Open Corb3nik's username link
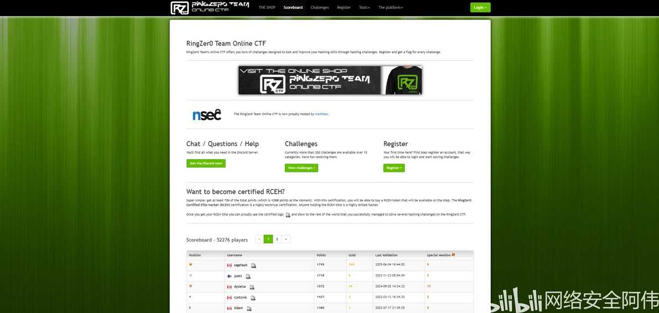Screen dimensions: 659x313 tap(240, 298)
